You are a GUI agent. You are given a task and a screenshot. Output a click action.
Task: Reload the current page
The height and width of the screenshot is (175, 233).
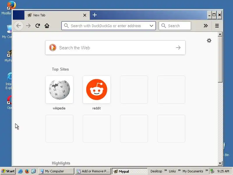38,26
